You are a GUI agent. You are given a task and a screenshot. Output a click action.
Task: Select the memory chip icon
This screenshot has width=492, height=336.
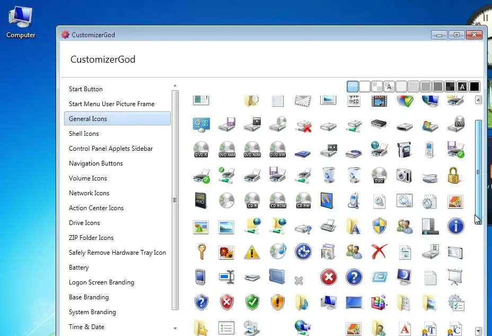tap(379, 124)
